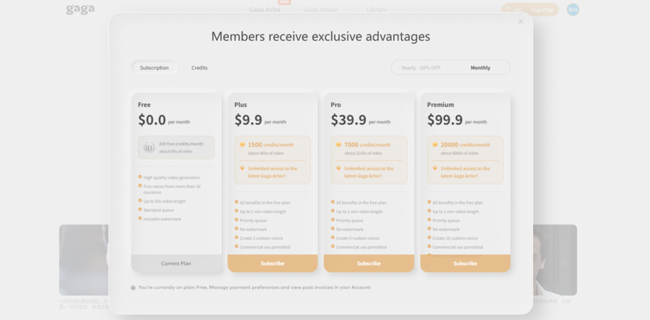The height and width of the screenshot is (320, 650).
Task: Open the Library nav item
Action: [376, 10]
